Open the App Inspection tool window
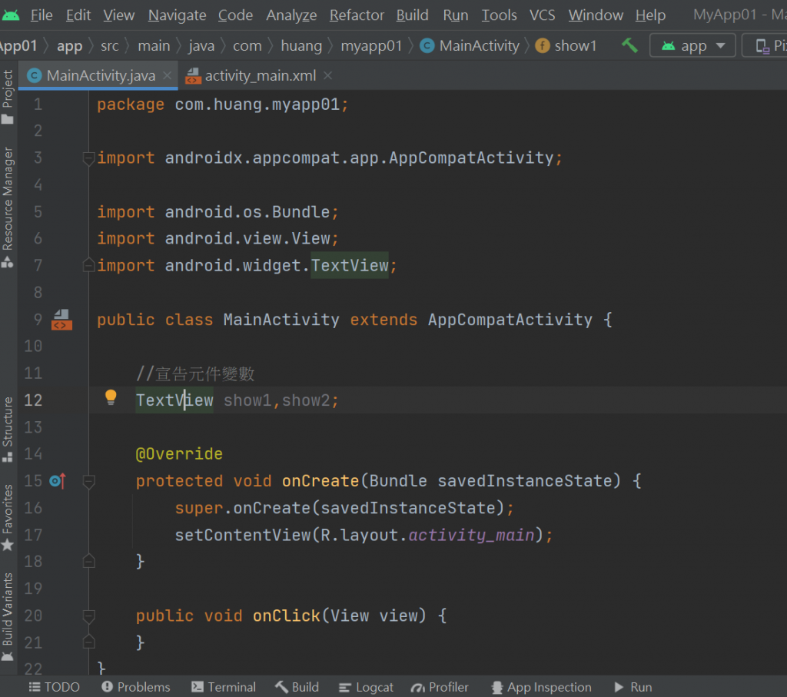 [541, 687]
